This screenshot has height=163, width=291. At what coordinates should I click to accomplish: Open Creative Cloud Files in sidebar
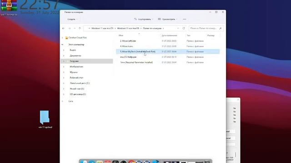(78, 38)
